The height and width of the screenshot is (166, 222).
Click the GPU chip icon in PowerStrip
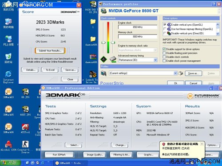(x=103, y=59)
